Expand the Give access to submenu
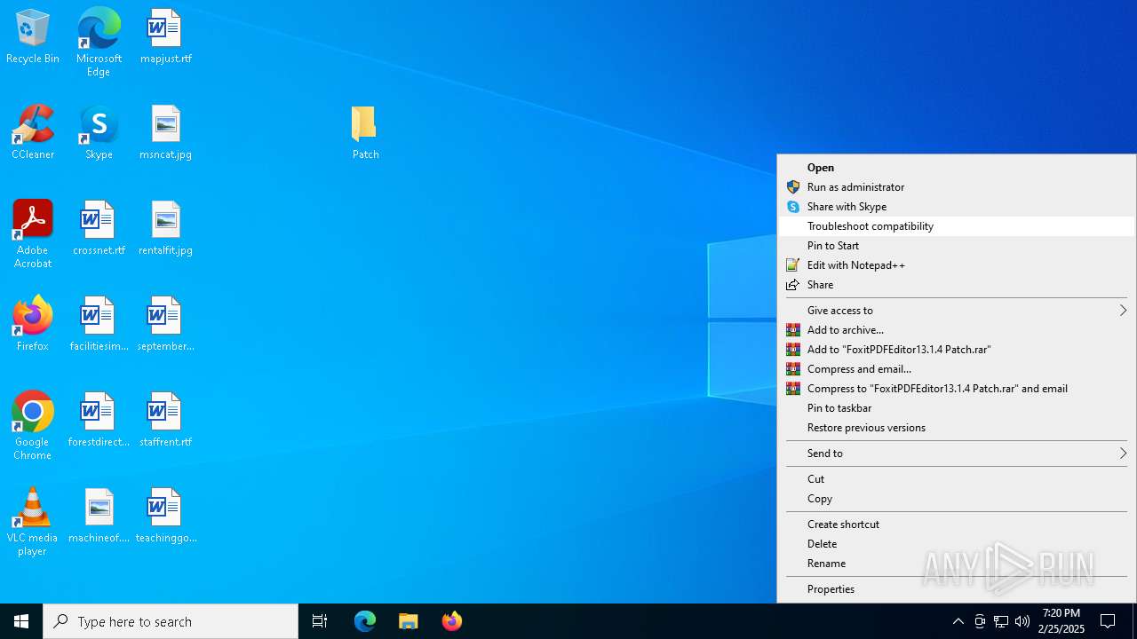Image resolution: width=1137 pixels, height=639 pixels. (957, 311)
